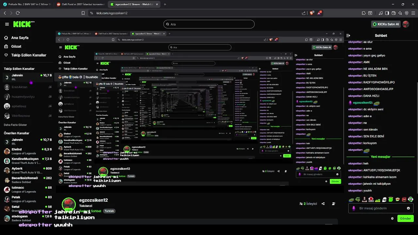418x235 pixels.
Task: Insert the green headphones face emote
Action: pos(410,199)
